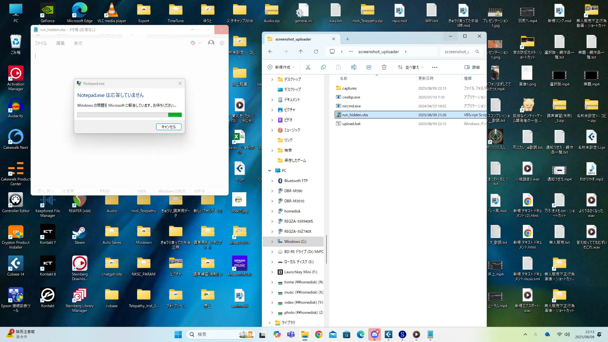The height and width of the screenshot is (342, 608).
Task: Open the ファイル menu in Notepad
Action: (x=41, y=43)
